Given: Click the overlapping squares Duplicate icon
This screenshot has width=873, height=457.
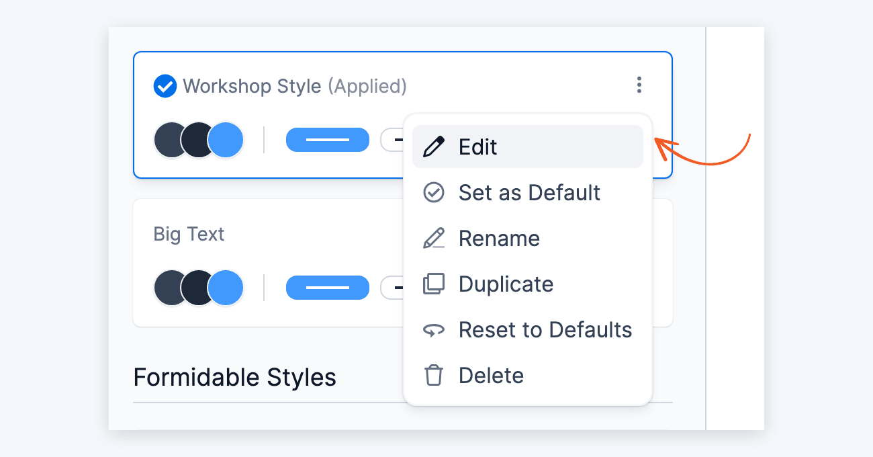Looking at the screenshot, I should tap(434, 284).
